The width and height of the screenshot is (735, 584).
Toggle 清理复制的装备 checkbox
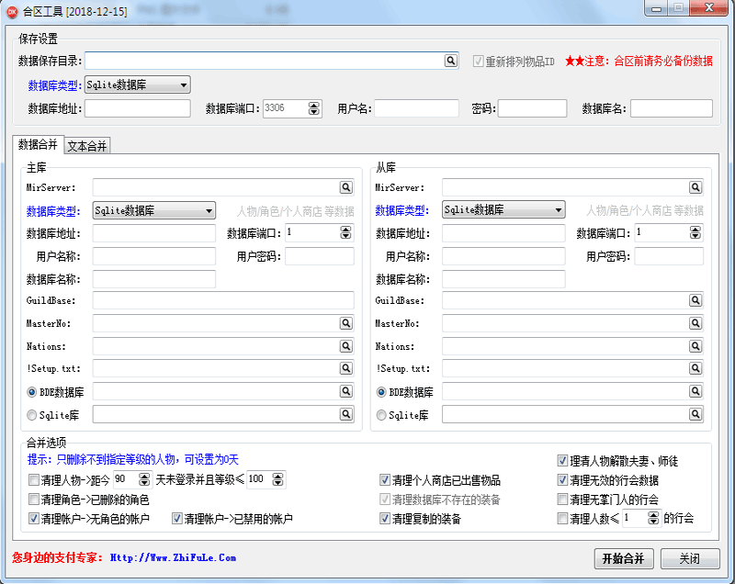tap(384, 519)
